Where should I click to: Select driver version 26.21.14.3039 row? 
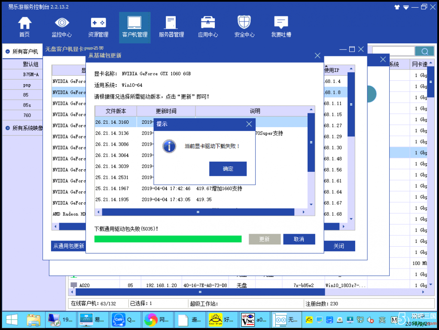point(201,166)
